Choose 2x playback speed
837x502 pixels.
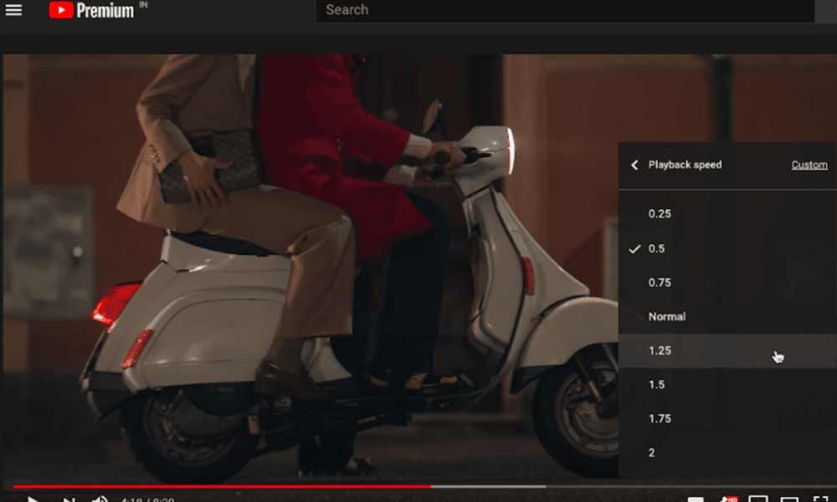pyautogui.click(x=652, y=453)
